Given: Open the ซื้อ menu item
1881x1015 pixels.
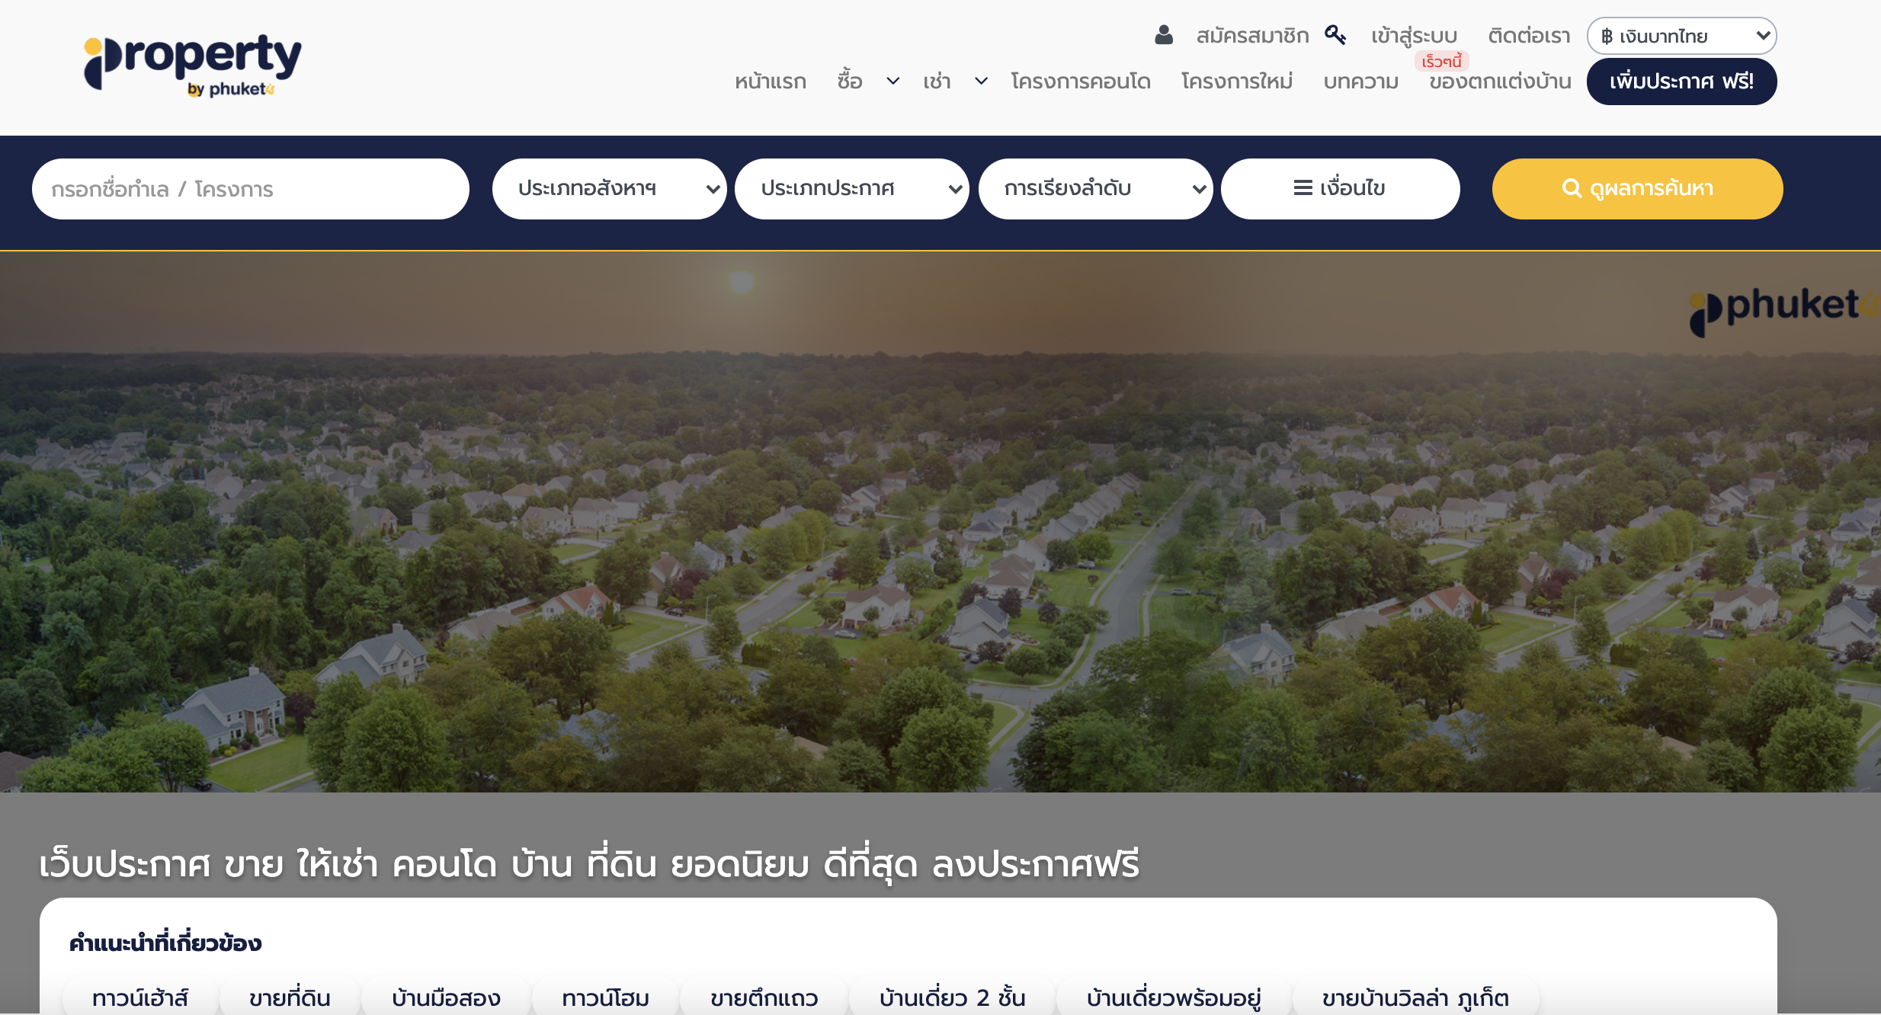Looking at the screenshot, I should (849, 82).
